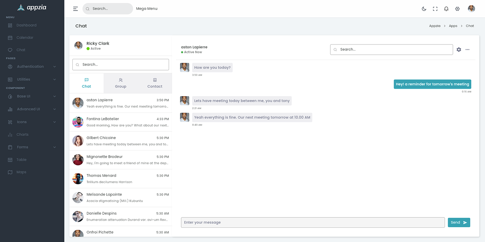Open the Charts section in the sidebar
485x242 pixels.
(x=22, y=134)
